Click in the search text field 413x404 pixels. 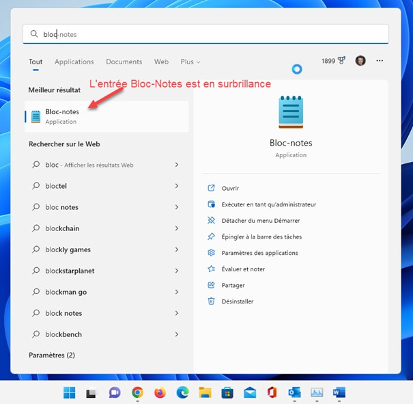click(x=205, y=34)
